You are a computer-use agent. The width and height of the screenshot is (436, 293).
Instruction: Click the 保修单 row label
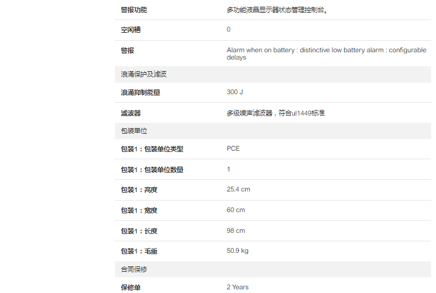(131, 287)
